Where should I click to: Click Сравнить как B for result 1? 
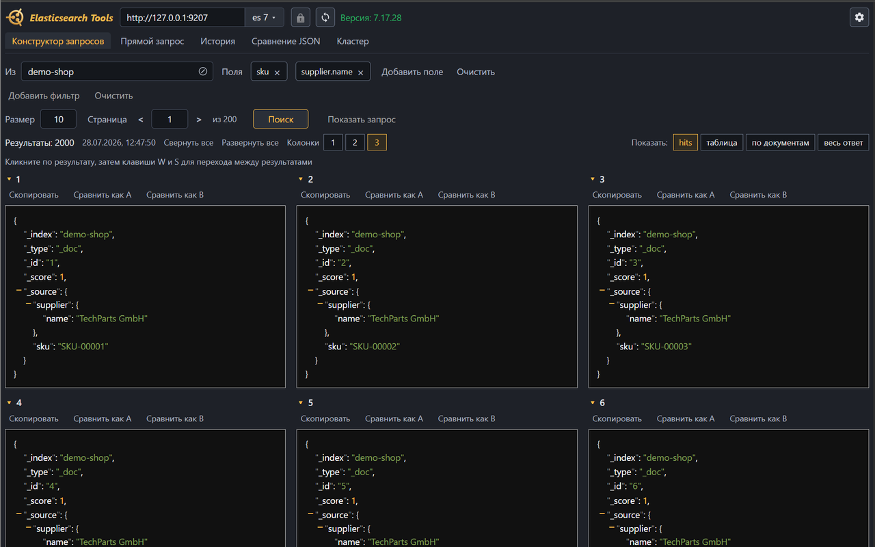(175, 195)
